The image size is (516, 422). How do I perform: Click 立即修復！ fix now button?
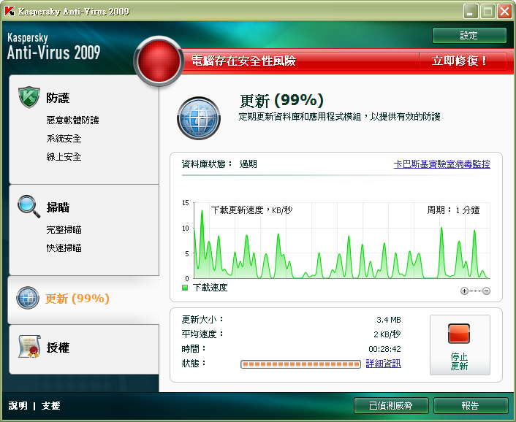click(x=460, y=61)
